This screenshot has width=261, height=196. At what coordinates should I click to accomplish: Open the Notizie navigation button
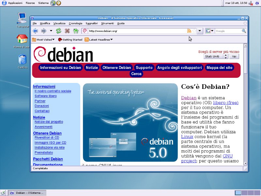pyautogui.click(x=92, y=68)
